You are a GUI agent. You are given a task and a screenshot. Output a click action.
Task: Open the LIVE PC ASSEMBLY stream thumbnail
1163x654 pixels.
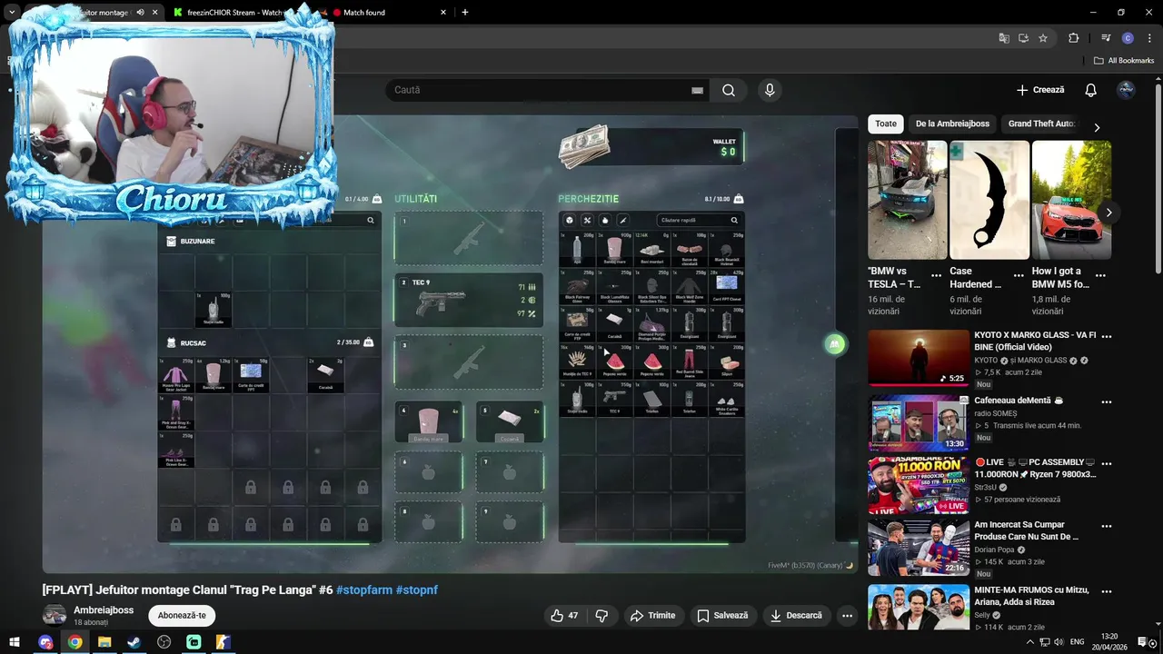coord(919,485)
